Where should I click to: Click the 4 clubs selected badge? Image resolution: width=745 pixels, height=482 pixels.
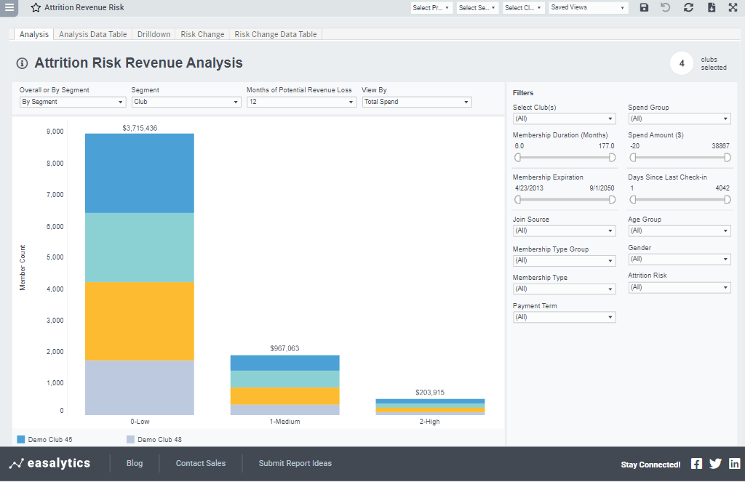click(x=682, y=64)
